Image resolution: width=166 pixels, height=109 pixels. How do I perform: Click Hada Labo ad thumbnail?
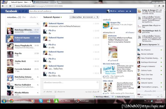[110, 70]
